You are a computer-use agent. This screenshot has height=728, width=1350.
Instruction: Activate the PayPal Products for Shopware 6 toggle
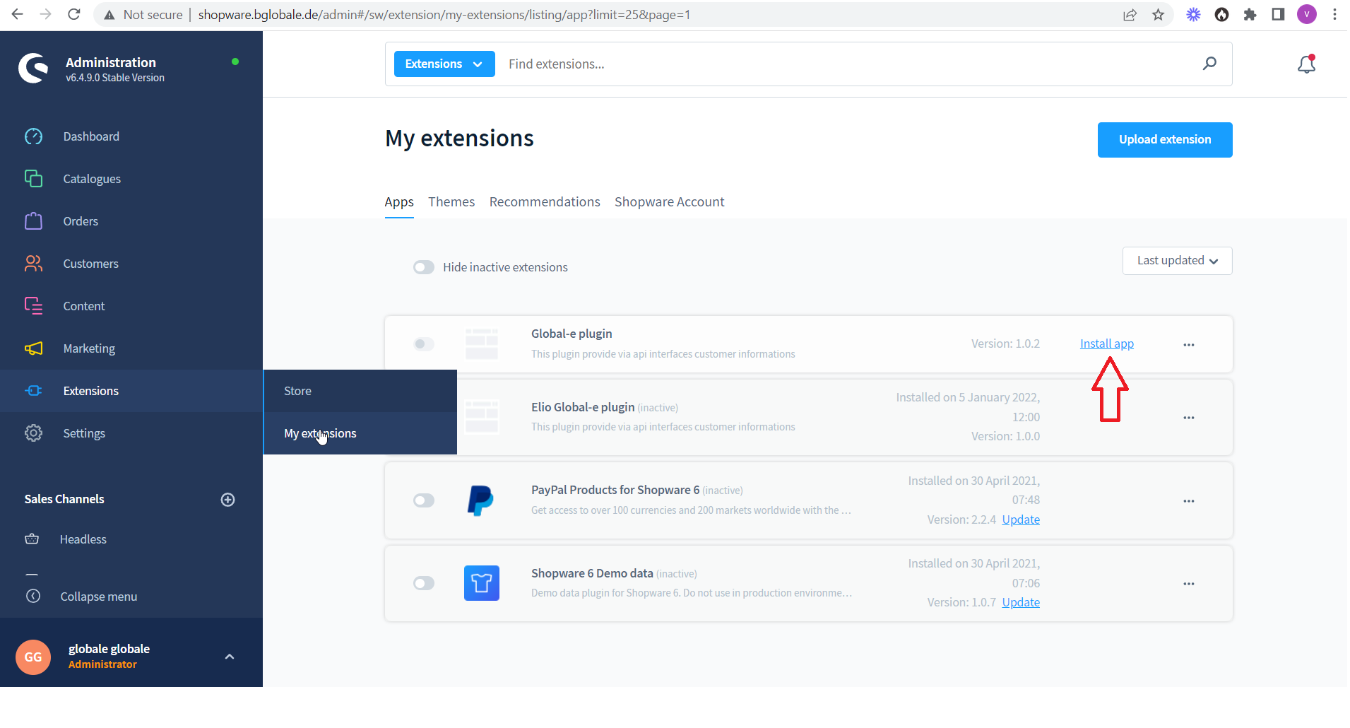click(x=423, y=500)
